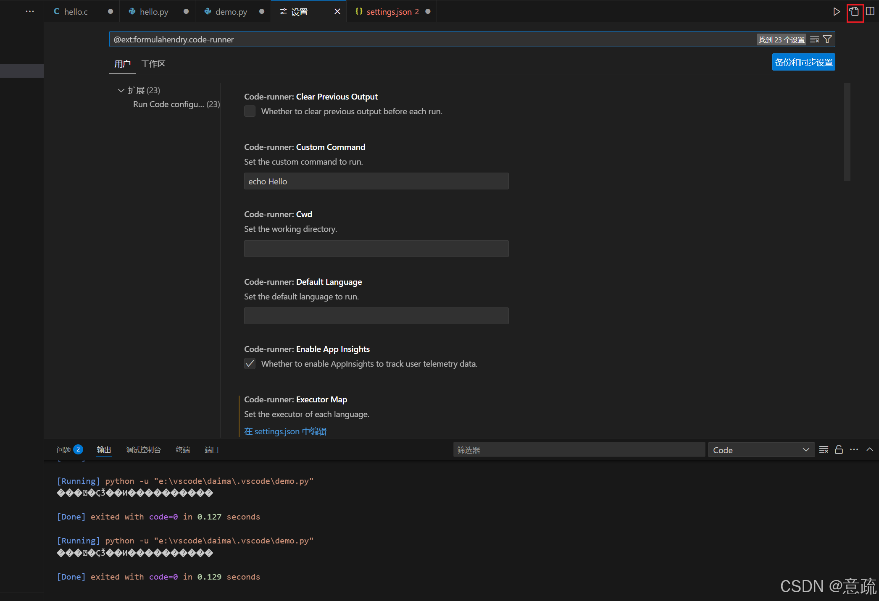Click Open Settings (JSON) icon
879x601 pixels.
854,12
